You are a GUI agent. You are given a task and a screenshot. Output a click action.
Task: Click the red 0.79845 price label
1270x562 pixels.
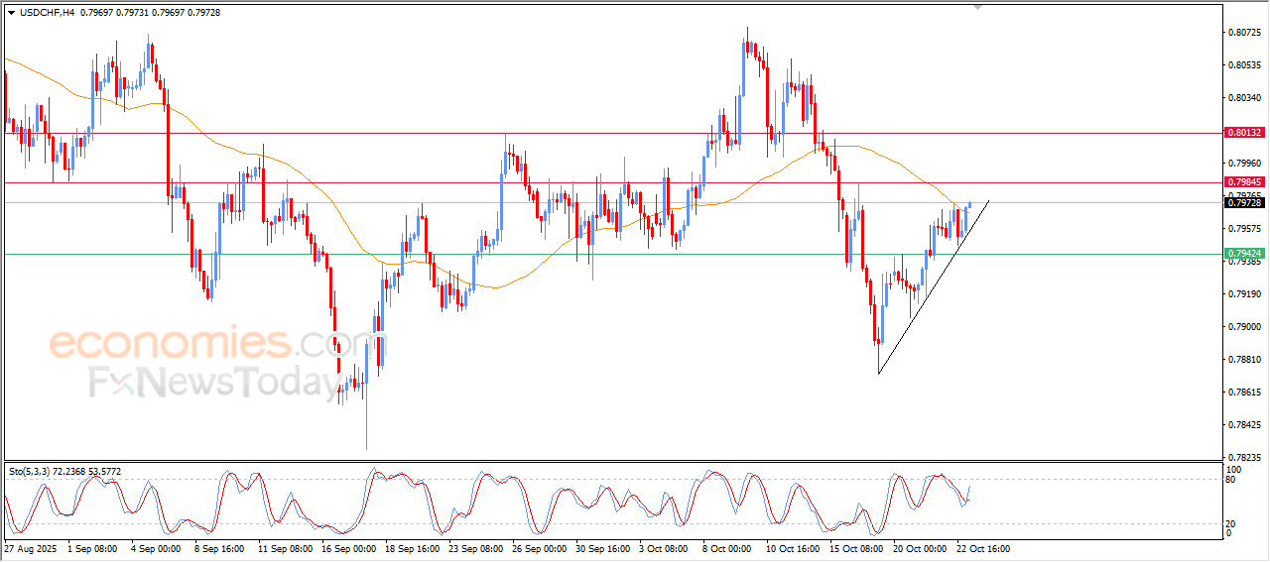[x=1243, y=182]
